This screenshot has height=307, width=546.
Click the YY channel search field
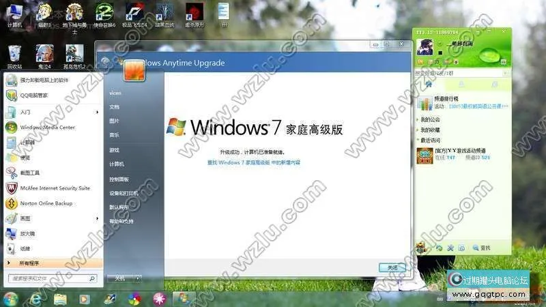pyautogui.click(x=458, y=73)
